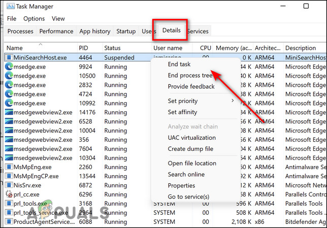Click webview2 icon for PID 14176 row
Image resolution: width=327 pixels, height=228 pixels.
(x=9, y=112)
